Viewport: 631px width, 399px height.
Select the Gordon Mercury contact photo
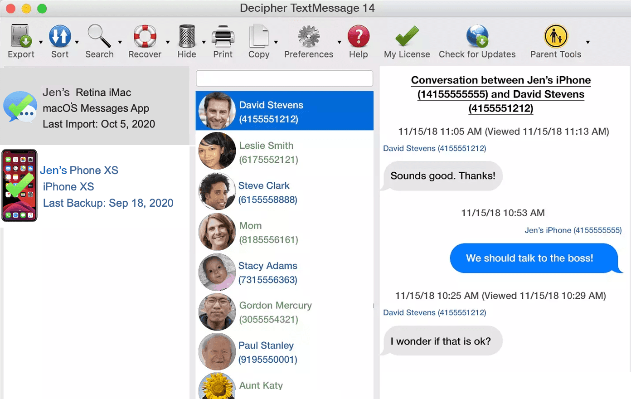217,312
